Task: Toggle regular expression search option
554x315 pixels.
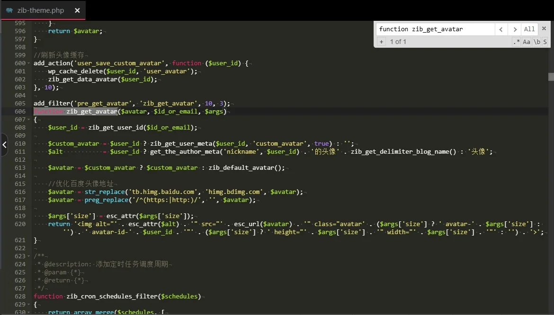Action: (517, 42)
